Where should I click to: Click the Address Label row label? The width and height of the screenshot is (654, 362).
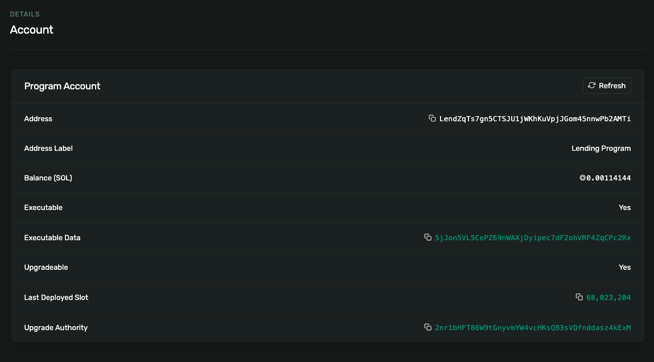pos(48,148)
